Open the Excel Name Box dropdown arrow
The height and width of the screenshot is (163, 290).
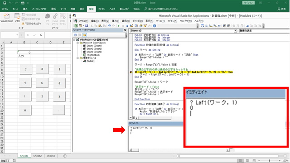click(x=17, y=35)
